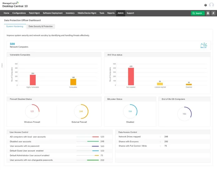This screenshot has height=170, width=217.
Task: Open the Inventory menu
Action: coord(70,13)
